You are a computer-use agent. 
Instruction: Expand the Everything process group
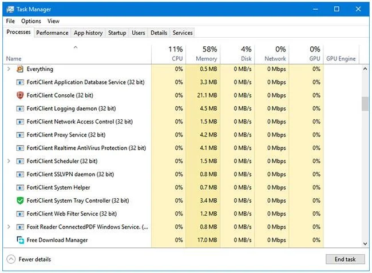(x=9, y=69)
